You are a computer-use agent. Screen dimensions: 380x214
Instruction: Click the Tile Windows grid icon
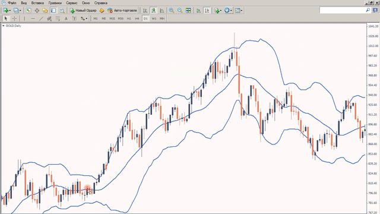tap(188, 11)
